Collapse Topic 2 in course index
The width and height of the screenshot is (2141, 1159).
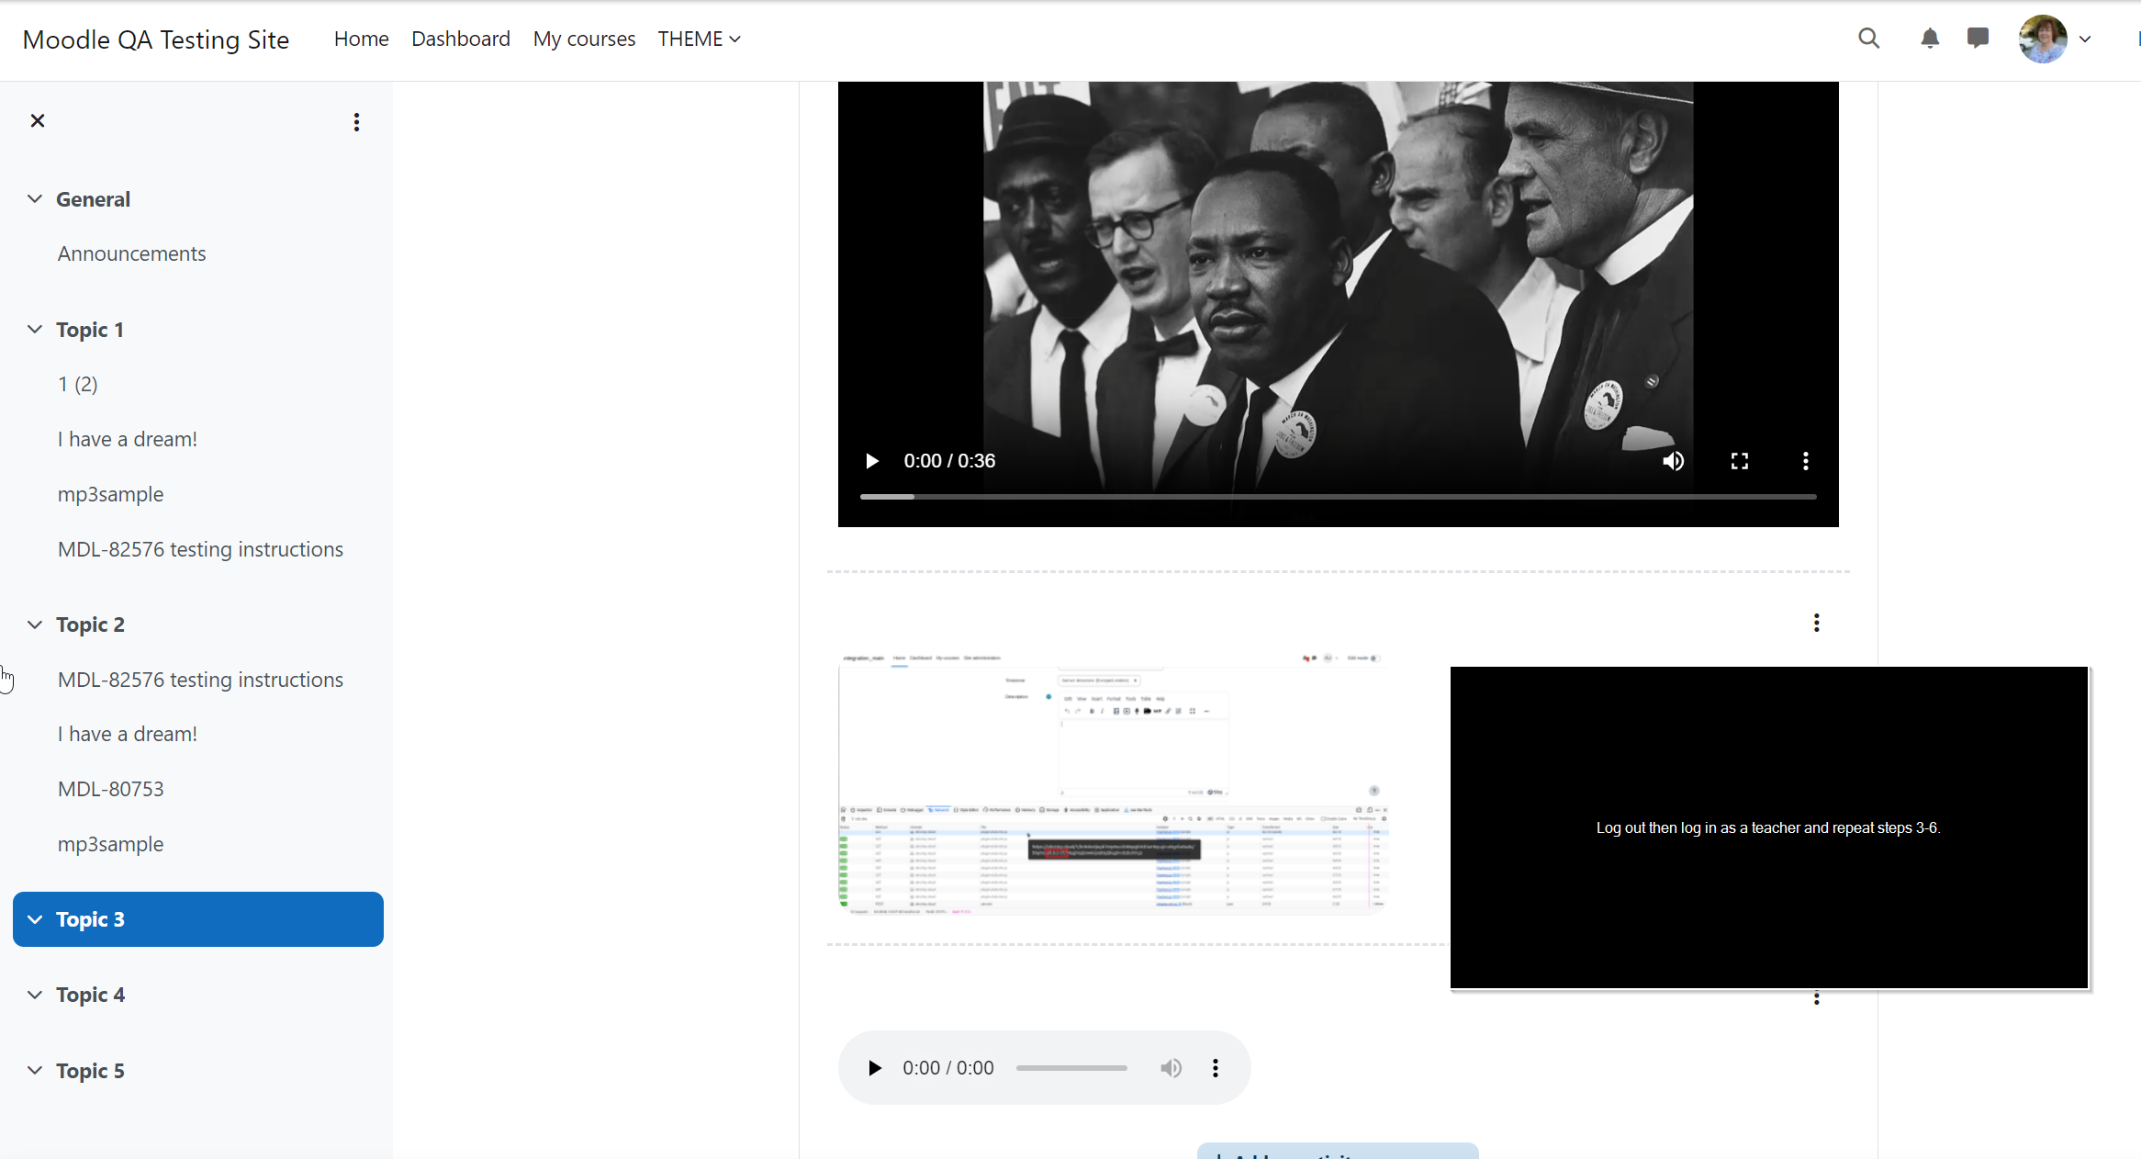pyautogui.click(x=35, y=625)
